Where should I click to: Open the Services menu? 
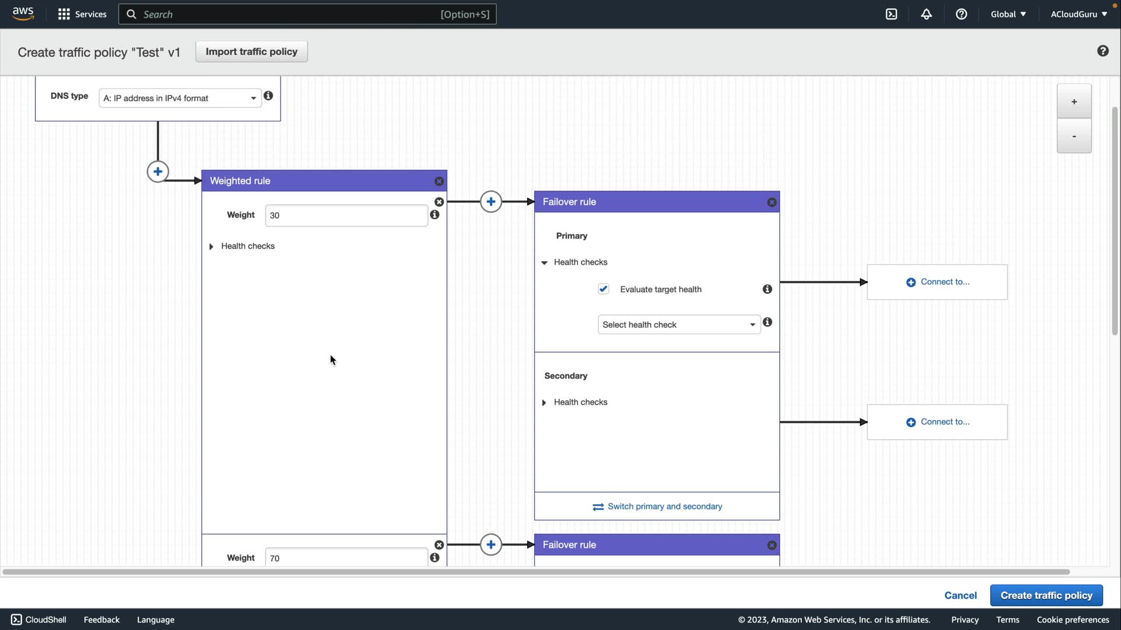point(82,14)
